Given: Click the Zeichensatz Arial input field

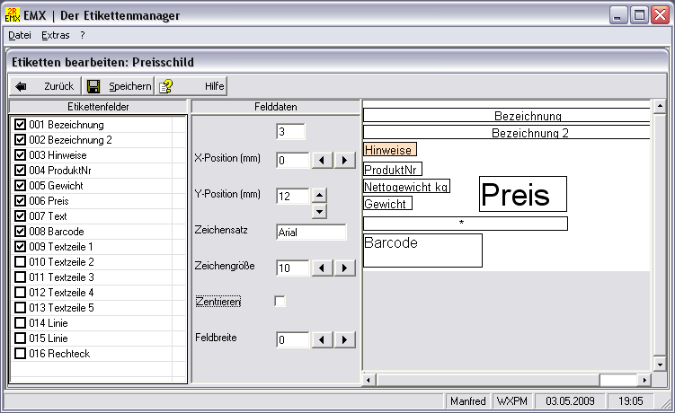Looking at the screenshot, I should click(311, 232).
